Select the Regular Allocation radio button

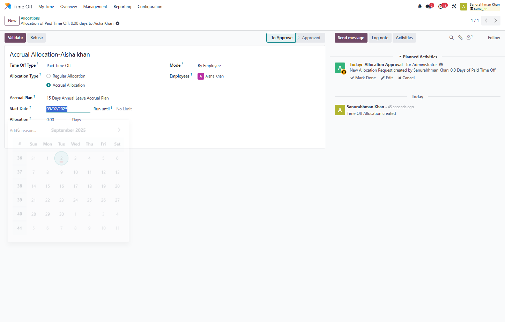(49, 76)
